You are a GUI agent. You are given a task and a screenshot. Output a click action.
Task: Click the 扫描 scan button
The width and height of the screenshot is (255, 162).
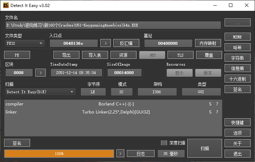point(205,148)
